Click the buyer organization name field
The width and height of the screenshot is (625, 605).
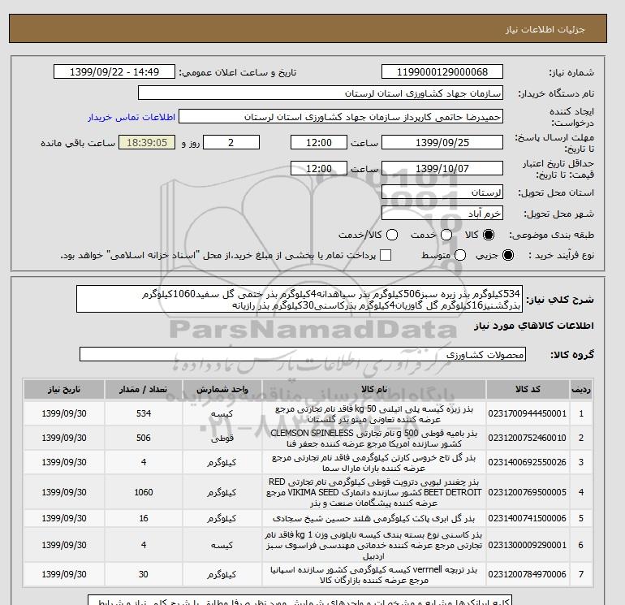(x=321, y=93)
